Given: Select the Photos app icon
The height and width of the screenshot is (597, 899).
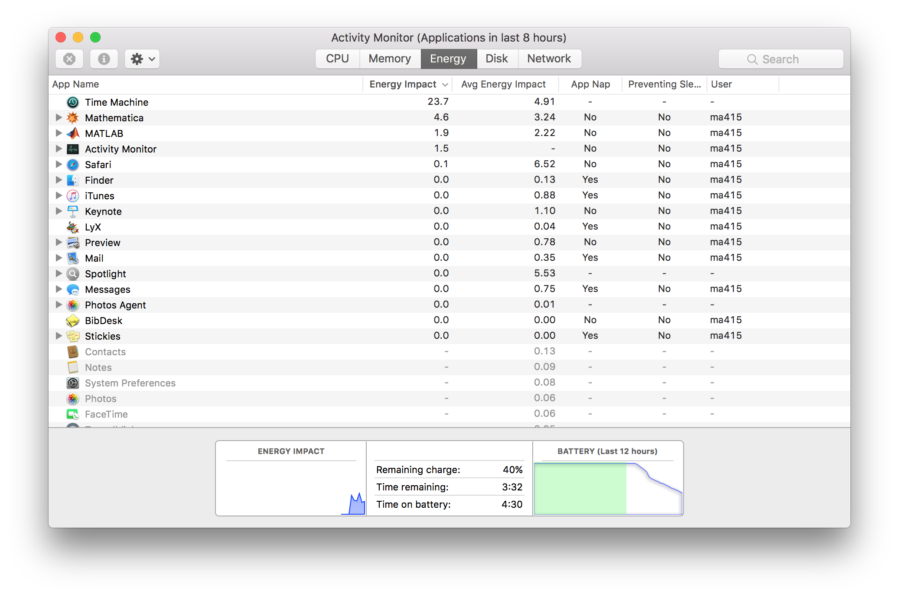Looking at the screenshot, I should [73, 399].
